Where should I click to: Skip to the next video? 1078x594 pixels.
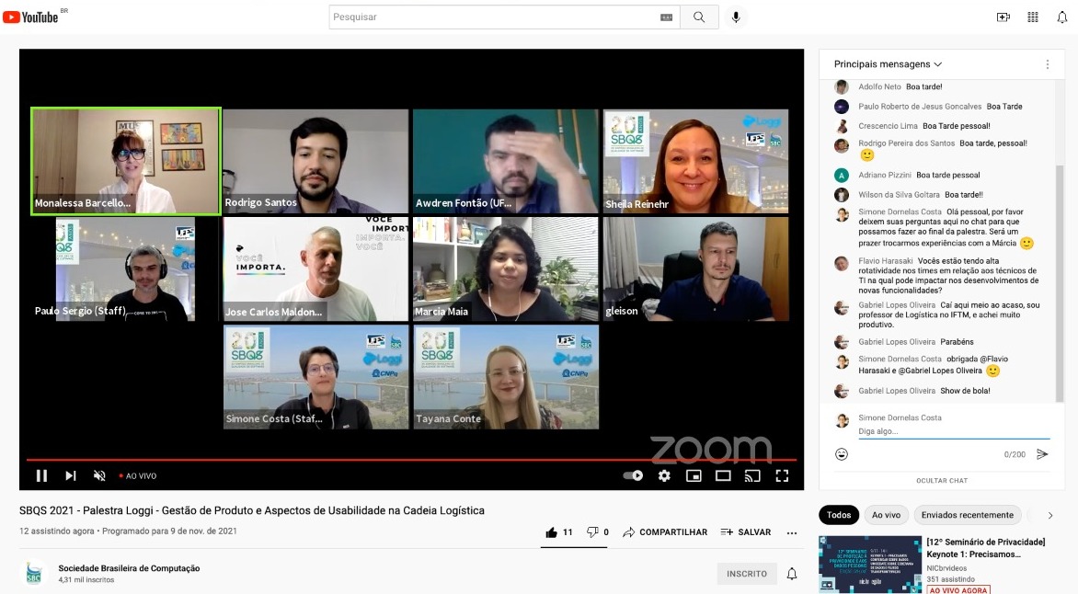click(71, 475)
